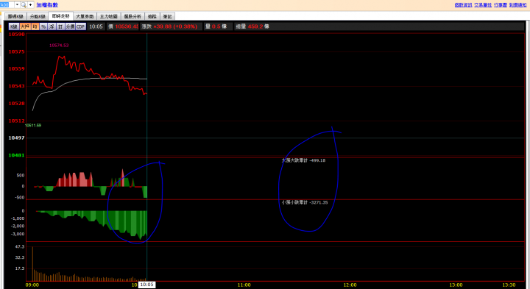
Task: Focus the stock code input field
Action: 7,4
